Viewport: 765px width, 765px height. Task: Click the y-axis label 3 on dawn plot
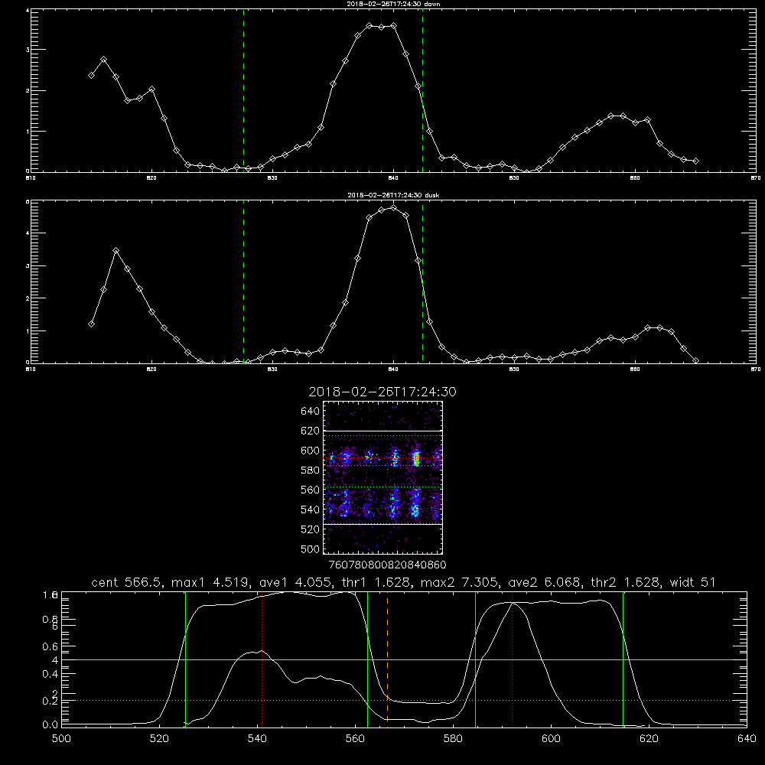point(28,50)
